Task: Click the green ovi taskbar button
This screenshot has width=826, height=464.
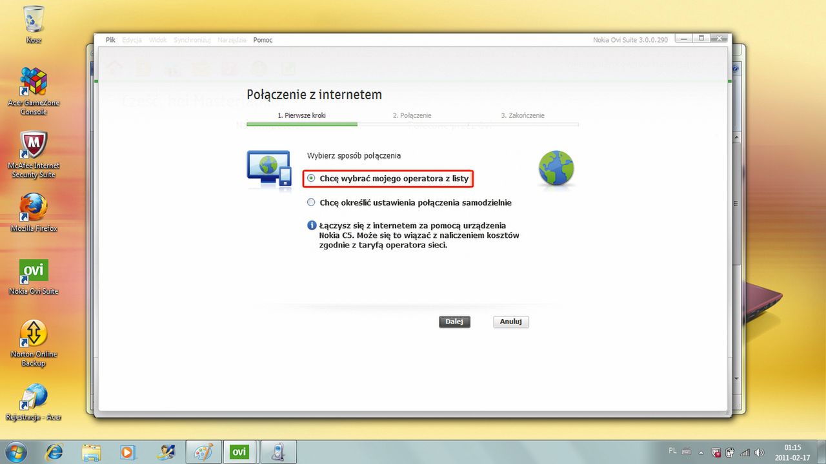Action: click(x=239, y=452)
